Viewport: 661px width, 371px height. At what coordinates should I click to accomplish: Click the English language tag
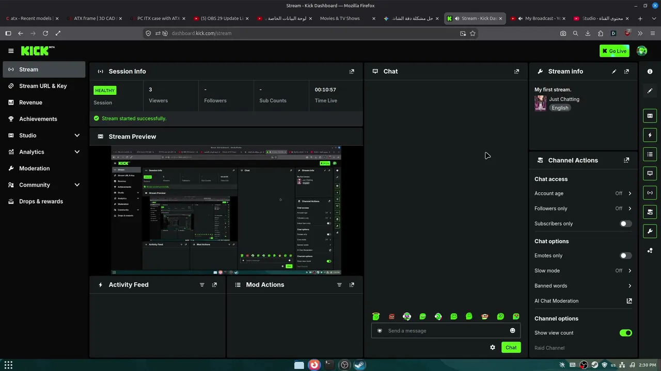[x=560, y=108]
